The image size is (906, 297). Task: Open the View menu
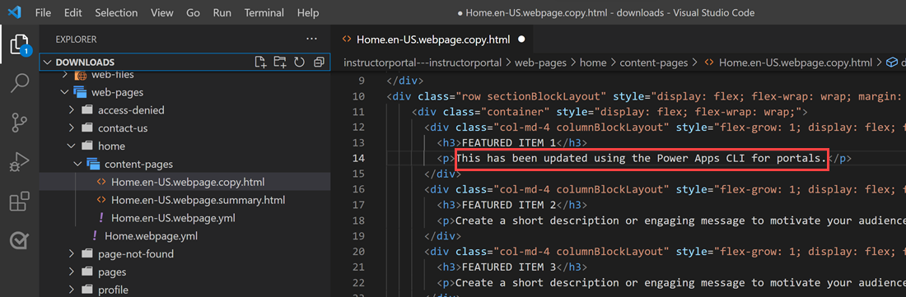pos(161,12)
